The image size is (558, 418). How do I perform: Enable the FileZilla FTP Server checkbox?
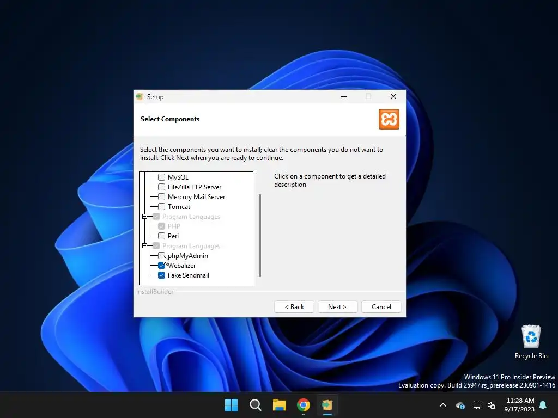pyautogui.click(x=161, y=187)
